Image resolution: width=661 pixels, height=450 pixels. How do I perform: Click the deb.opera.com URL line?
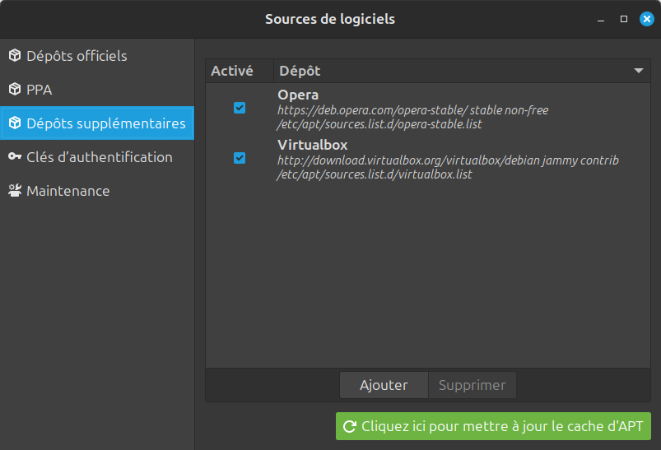tap(412, 110)
